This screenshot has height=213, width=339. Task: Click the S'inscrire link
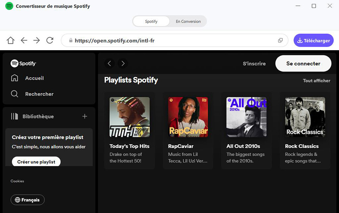coord(254,64)
